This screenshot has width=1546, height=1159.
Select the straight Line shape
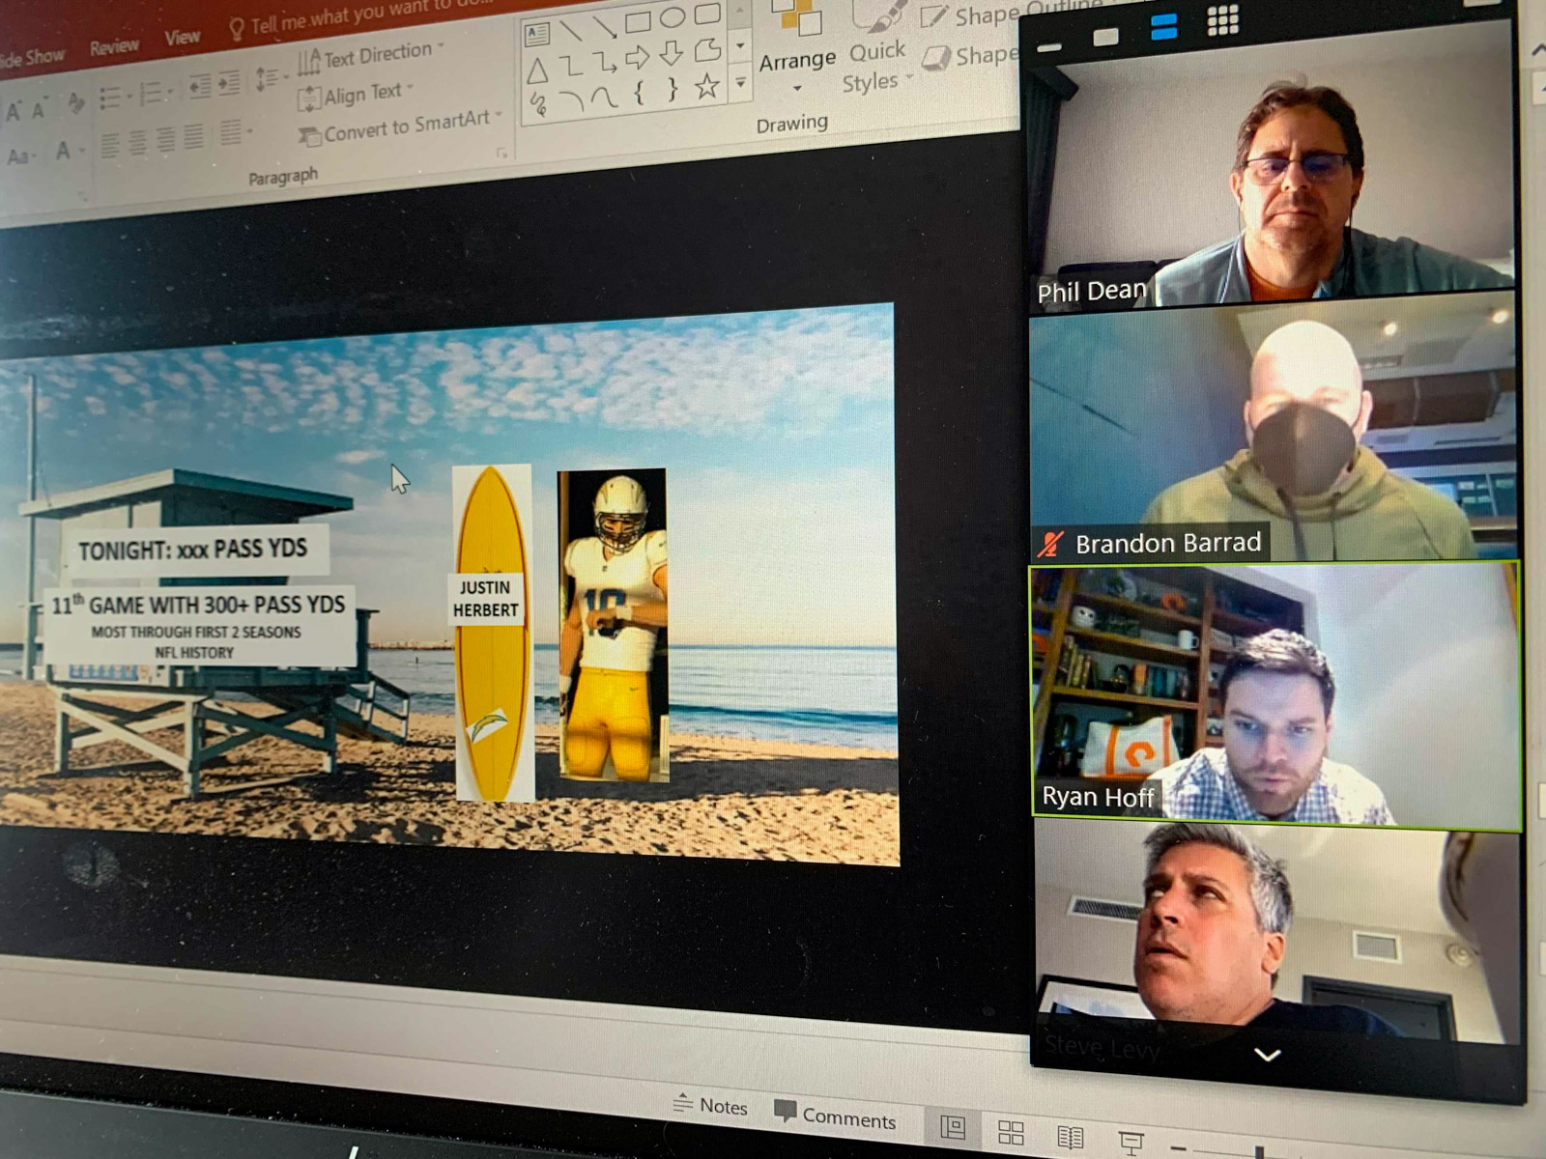coord(570,29)
